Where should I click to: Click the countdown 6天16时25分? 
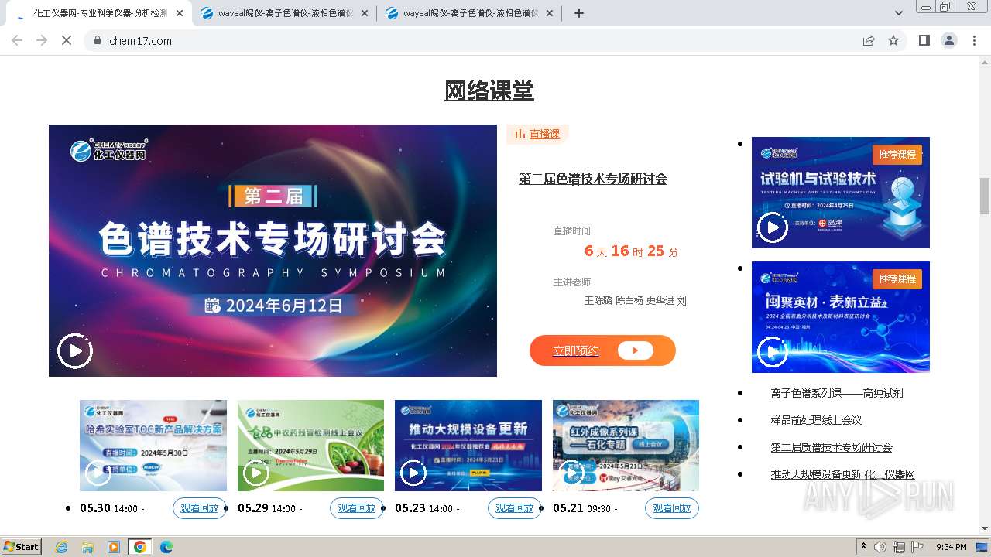click(632, 251)
